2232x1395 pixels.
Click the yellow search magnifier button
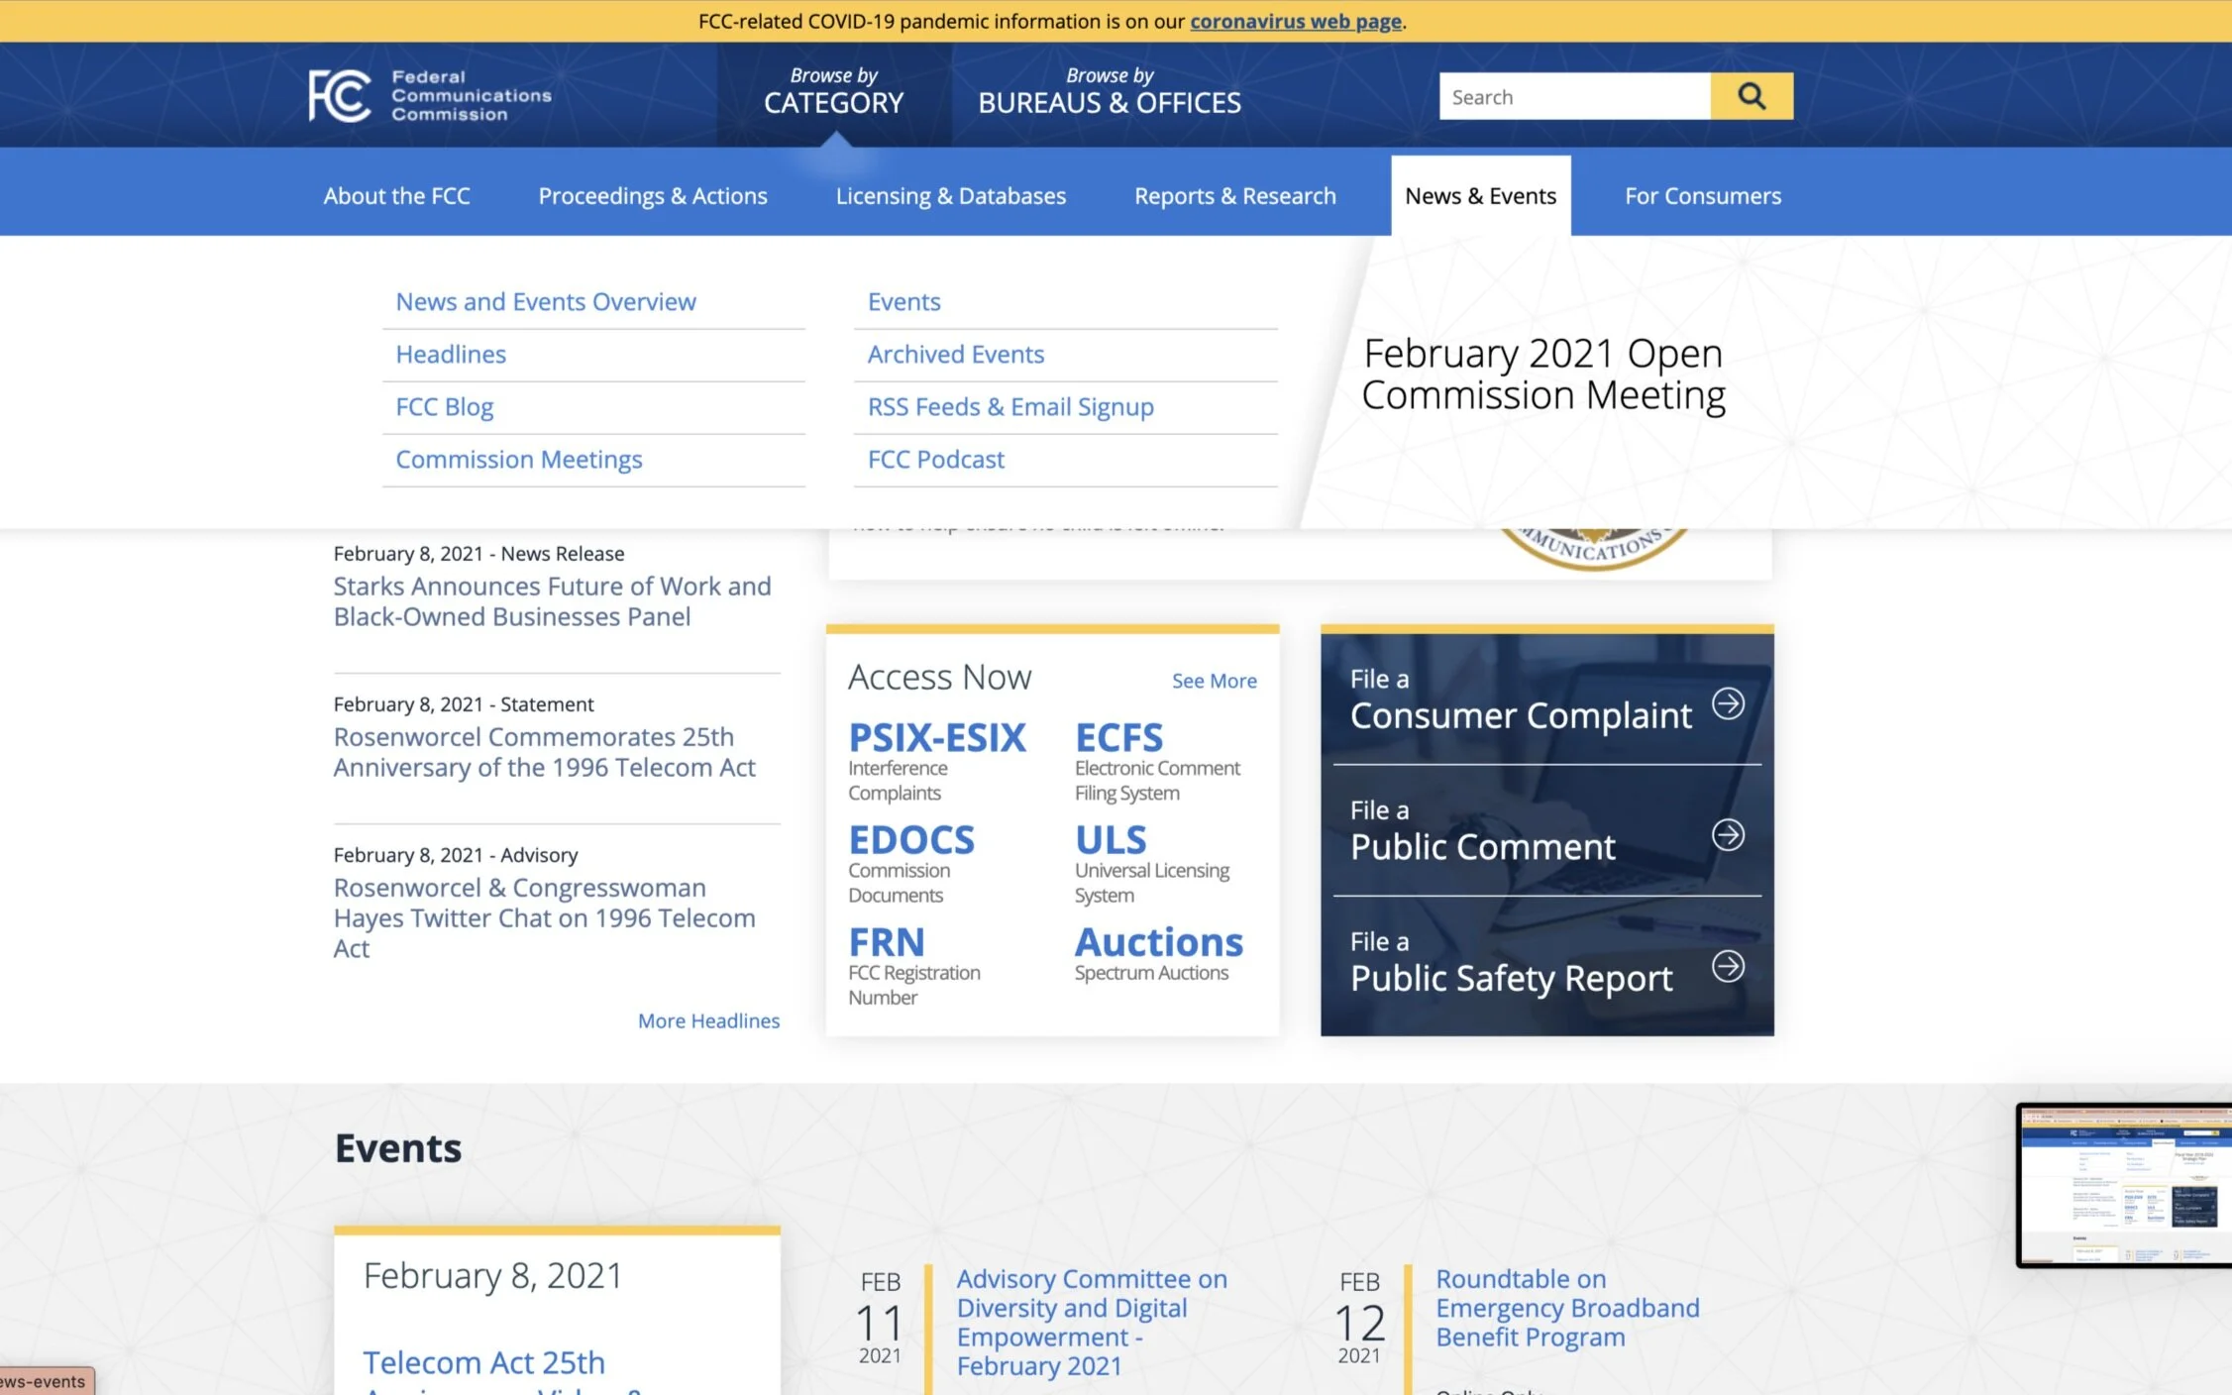tap(1751, 96)
